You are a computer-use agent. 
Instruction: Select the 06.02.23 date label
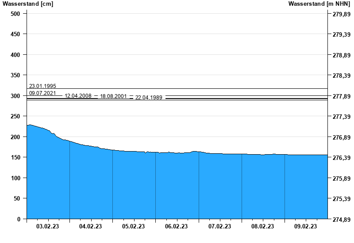tap(177, 227)
